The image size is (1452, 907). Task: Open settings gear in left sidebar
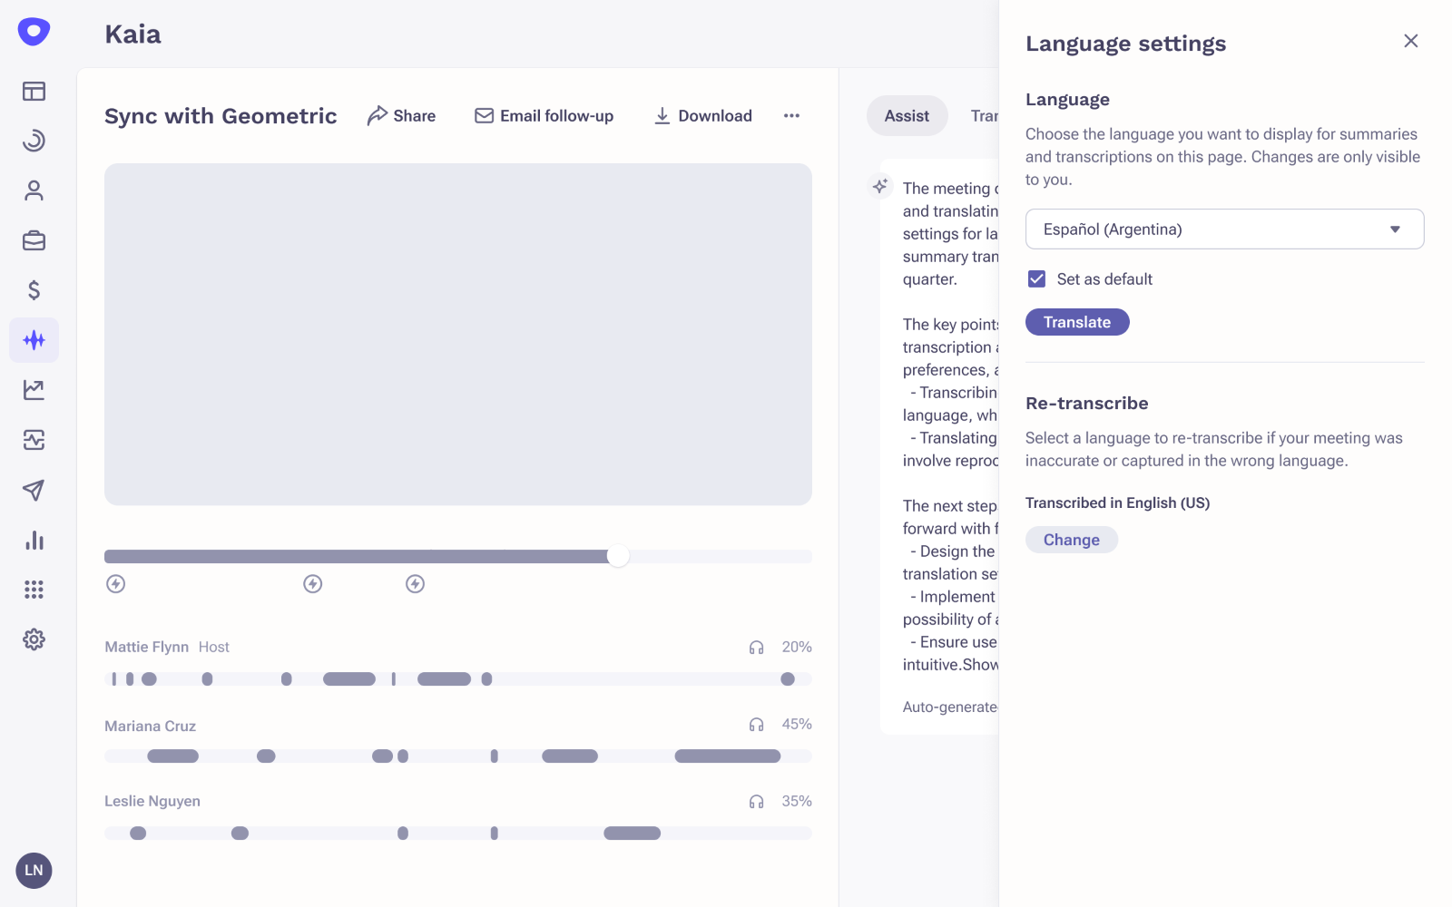coord(34,639)
